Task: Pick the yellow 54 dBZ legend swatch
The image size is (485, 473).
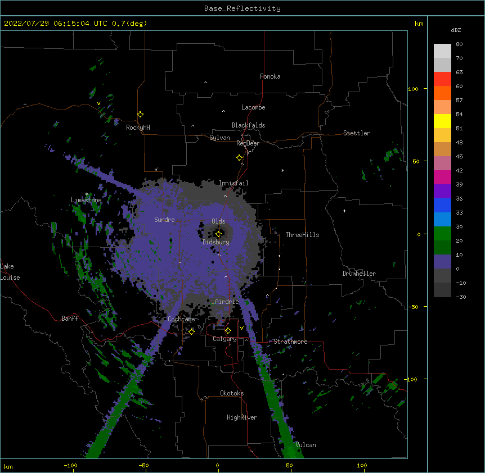Action: click(x=442, y=121)
